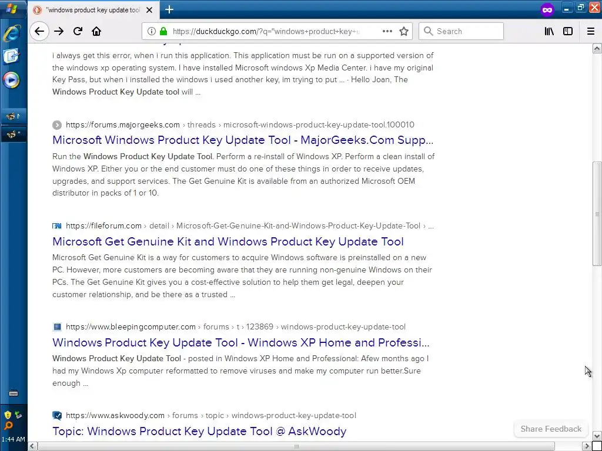Open page actions three-dot menu
The image size is (602, 451).
387,31
